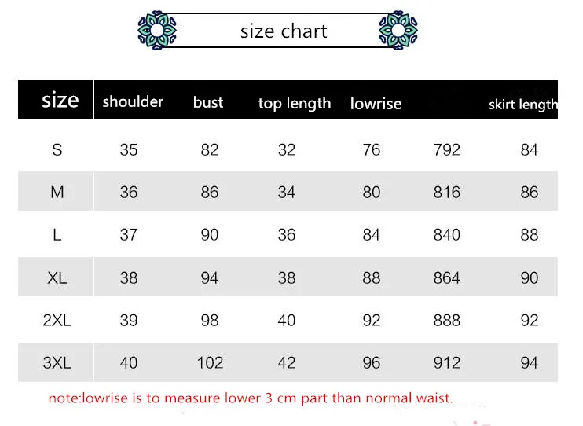
Task: Choose the XL size row label
Action: [57, 278]
